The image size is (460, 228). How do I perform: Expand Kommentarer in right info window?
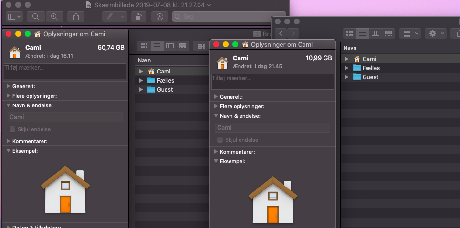[216, 152]
